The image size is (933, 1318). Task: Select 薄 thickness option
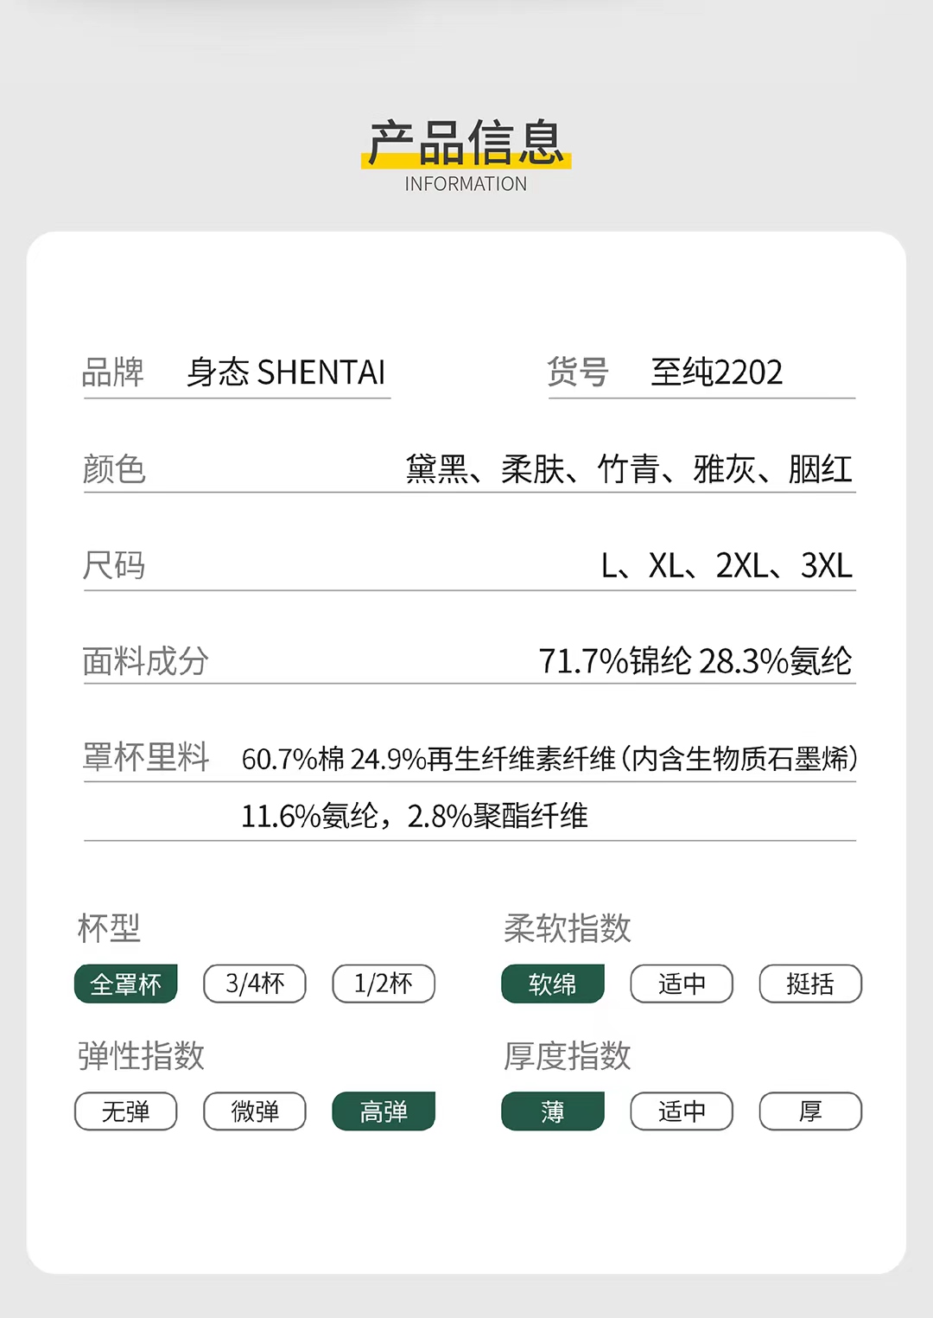[x=553, y=1111]
